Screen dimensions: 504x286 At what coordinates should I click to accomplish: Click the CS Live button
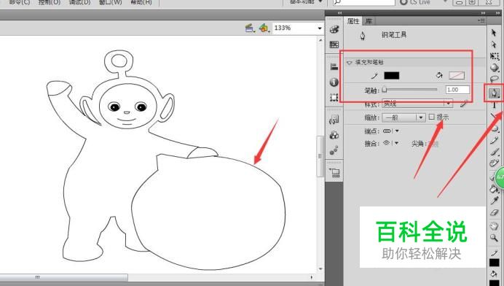[x=415, y=2]
